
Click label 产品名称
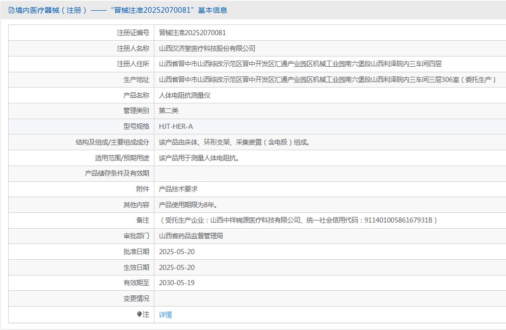coord(136,95)
